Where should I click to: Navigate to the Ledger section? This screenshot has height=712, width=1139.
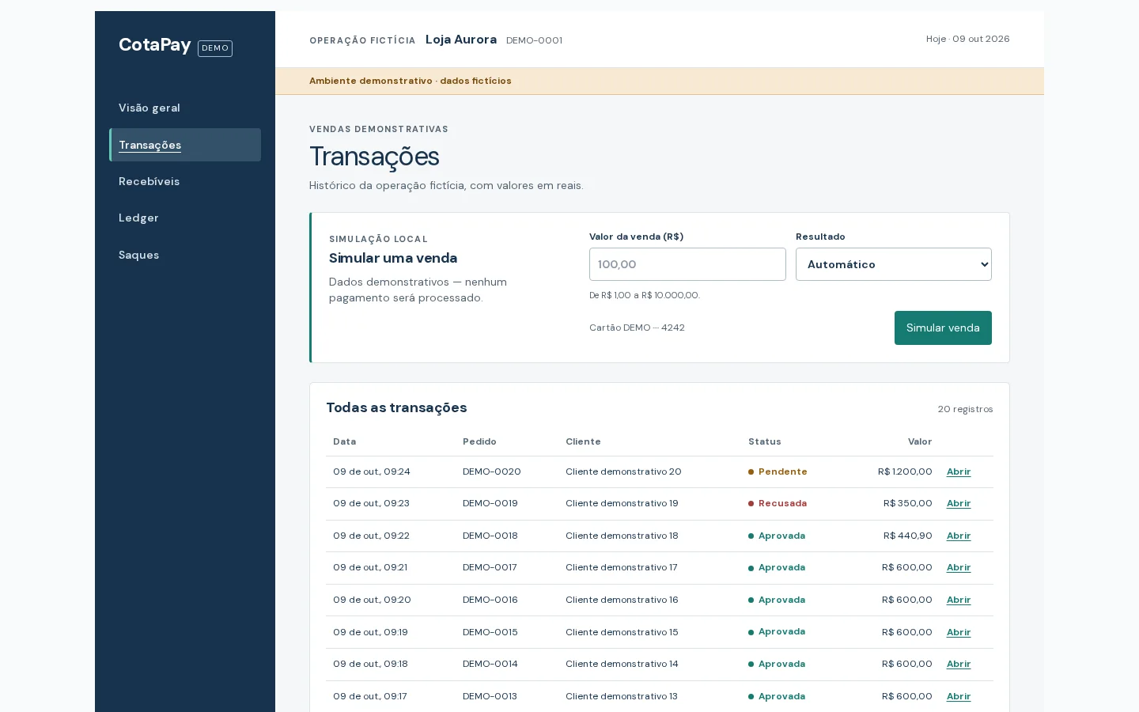pos(138,218)
